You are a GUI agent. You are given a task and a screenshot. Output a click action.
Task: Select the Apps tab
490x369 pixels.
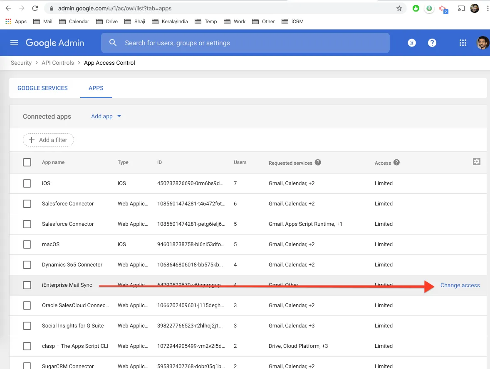(96, 88)
